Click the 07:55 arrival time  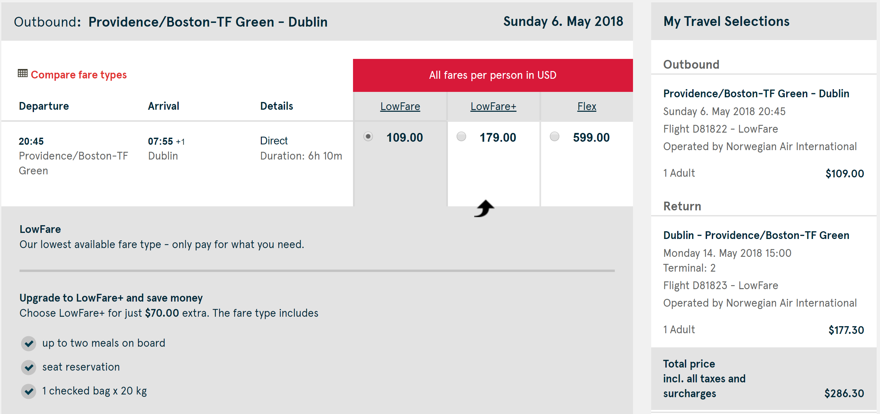(160, 141)
